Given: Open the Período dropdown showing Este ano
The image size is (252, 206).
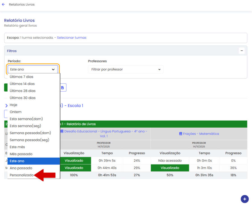Looking at the screenshot, I should [x=33, y=69].
